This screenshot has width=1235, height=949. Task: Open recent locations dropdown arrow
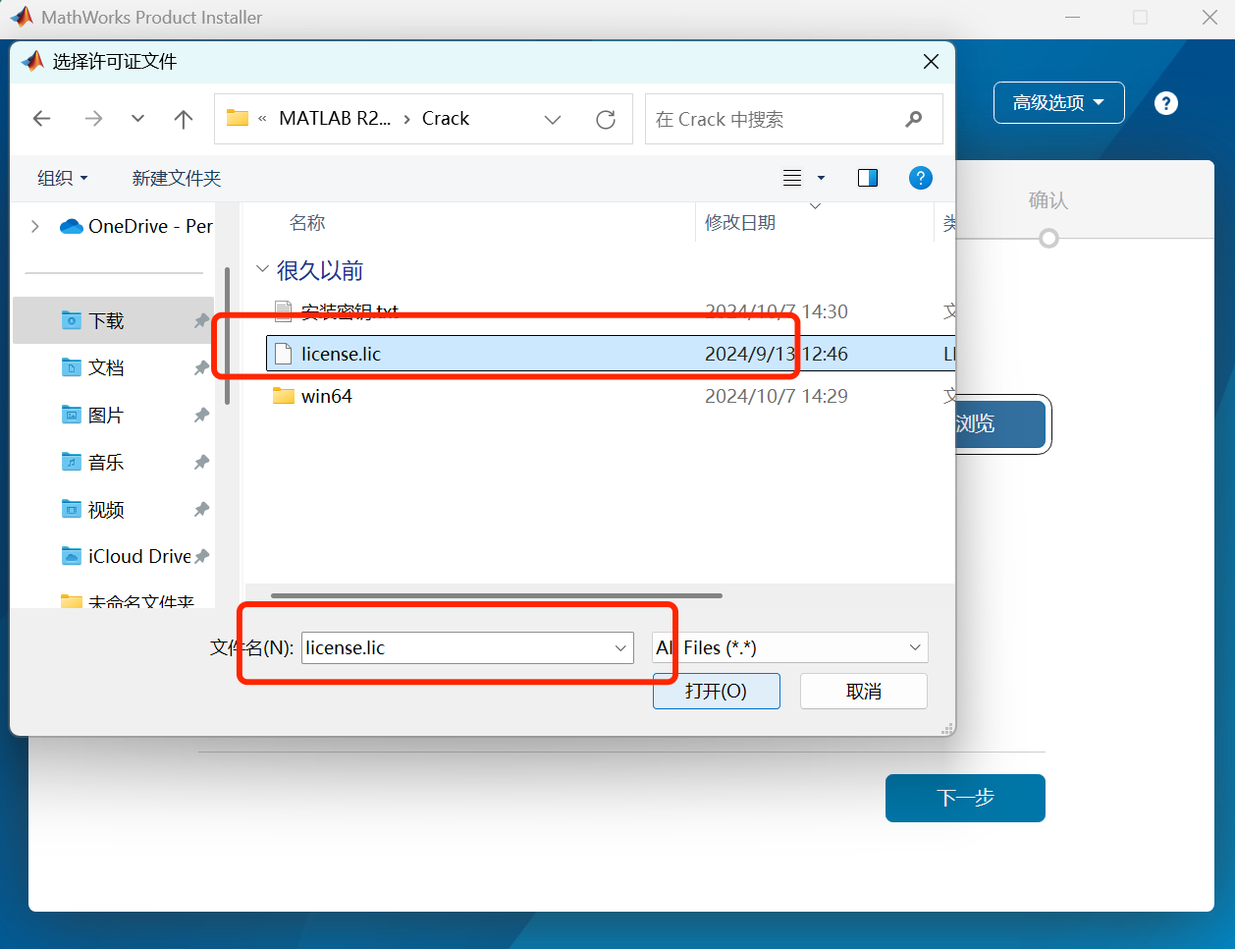coord(137,119)
